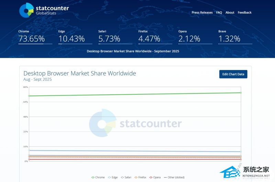
Task: Select the Opera 2.12% statistic
Action: [195, 37]
